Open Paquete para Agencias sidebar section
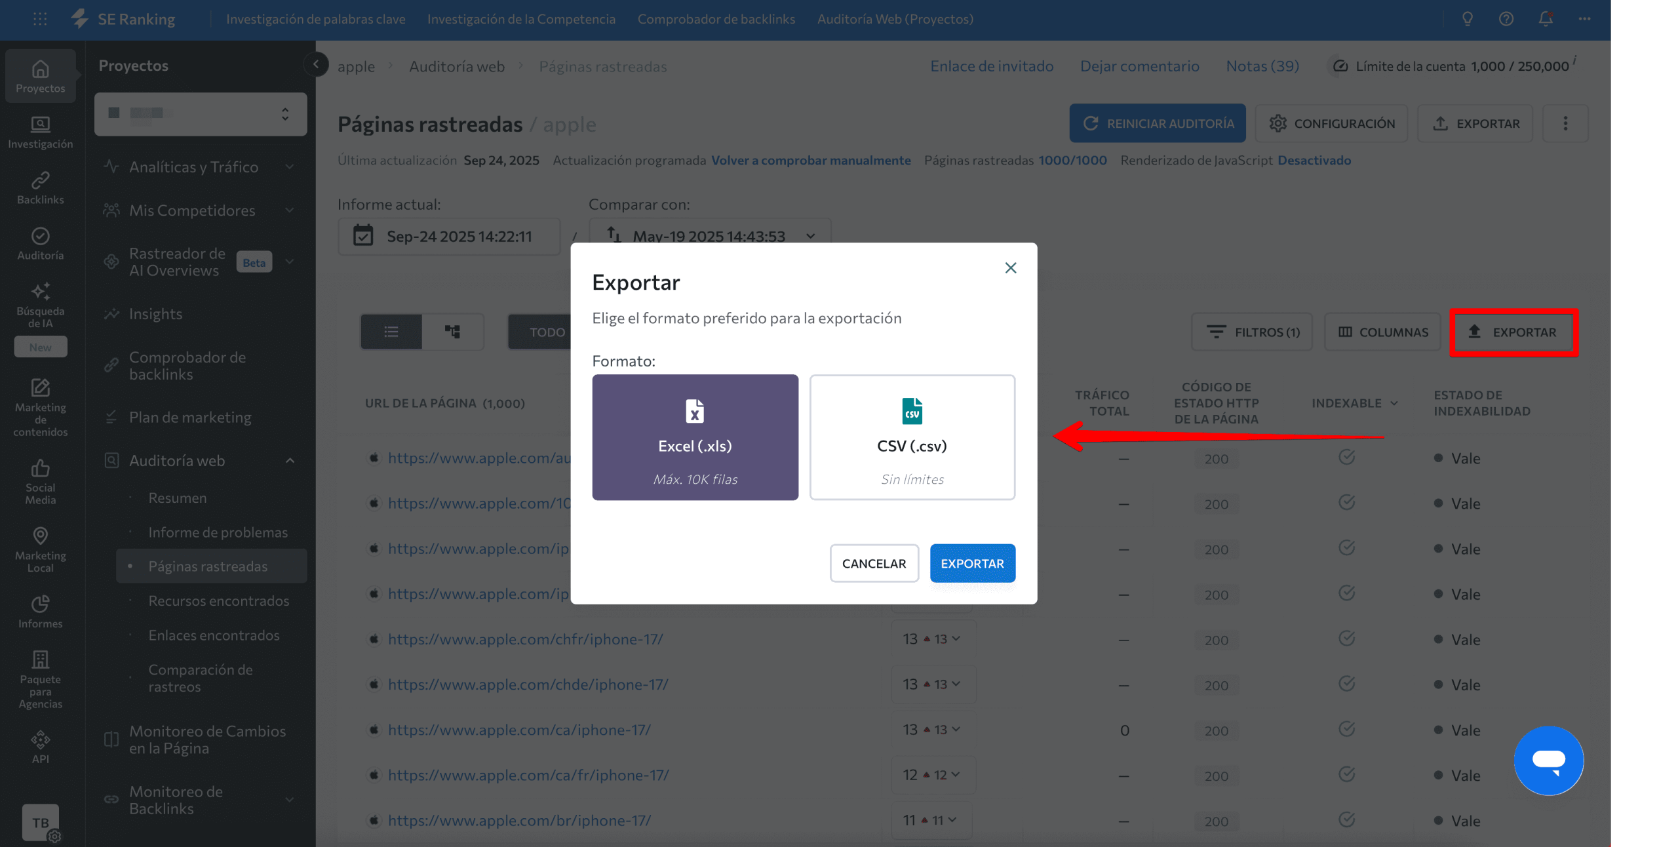Image resolution: width=1678 pixels, height=847 pixels. click(x=41, y=680)
